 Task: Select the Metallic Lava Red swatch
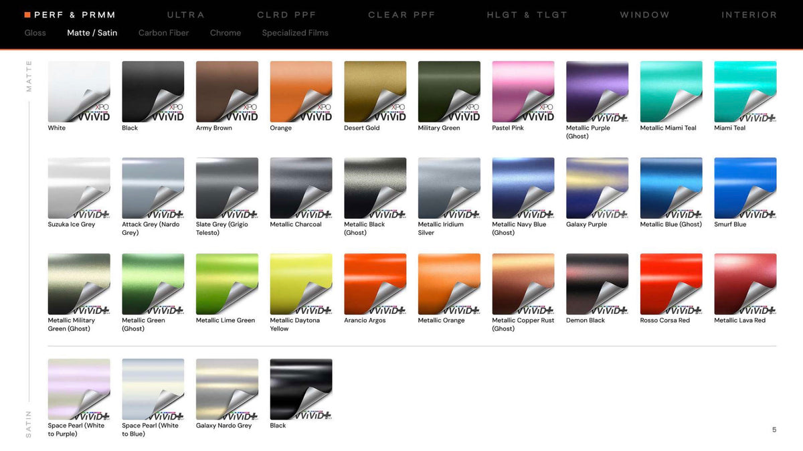pos(745,284)
